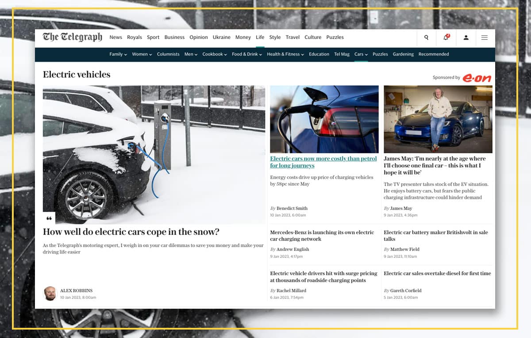Image resolution: width=531 pixels, height=338 pixels.
Task: Click the E.ON sponsor logo
Action: pos(477,78)
